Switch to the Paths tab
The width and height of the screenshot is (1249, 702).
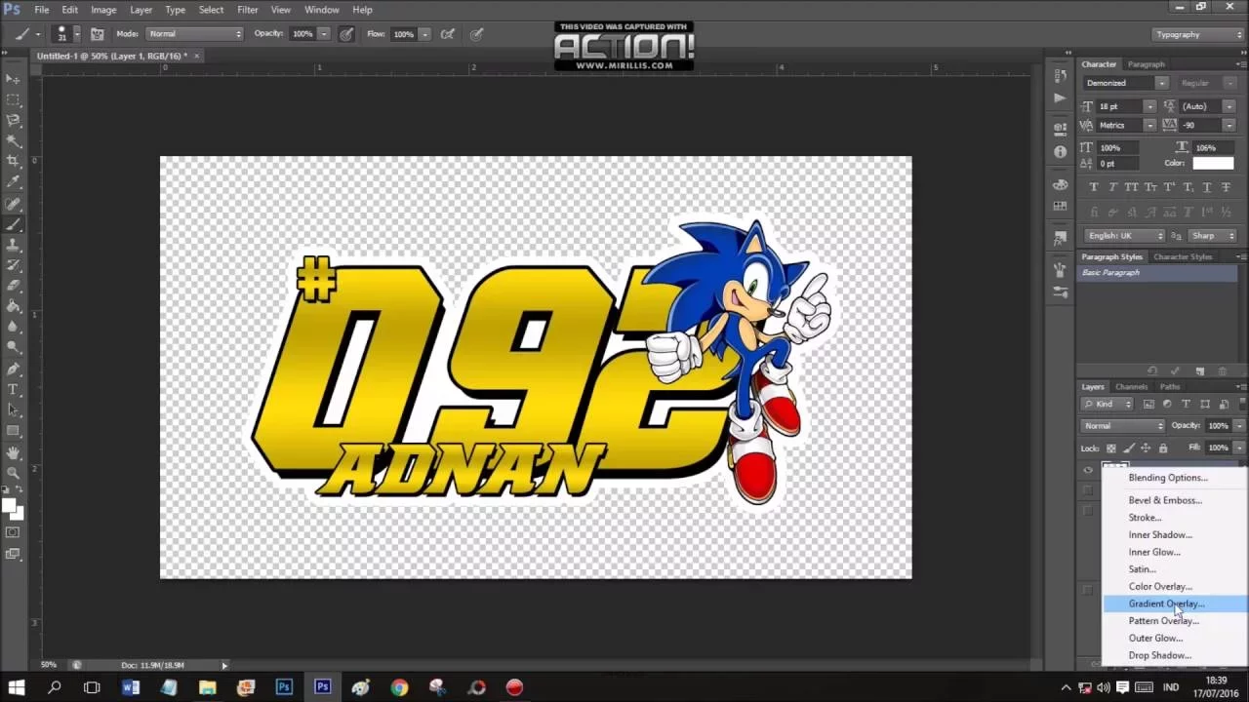click(1169, 387)
